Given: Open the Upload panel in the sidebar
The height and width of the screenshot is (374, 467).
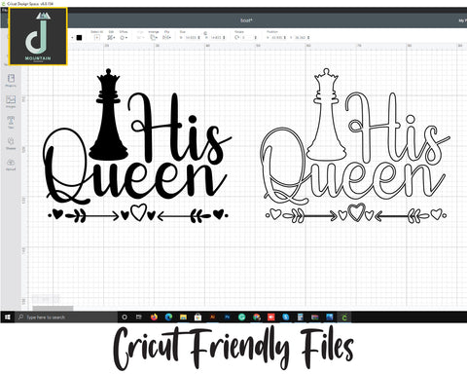Looking at the screenshot, I should pyautogui.click(x=11, y=164).
